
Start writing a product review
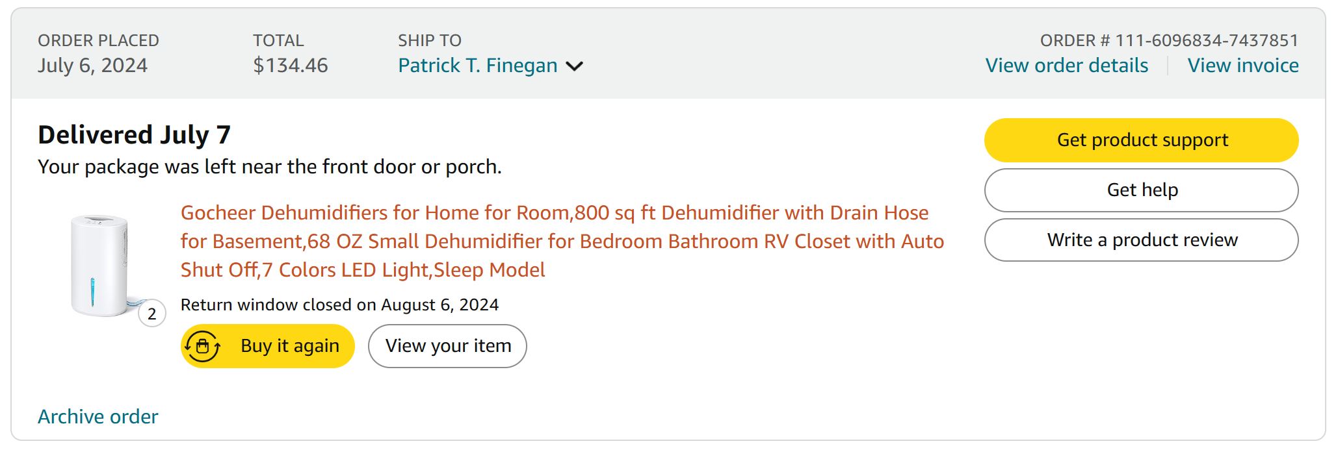pyautogui.click(x=1141, y=240)
